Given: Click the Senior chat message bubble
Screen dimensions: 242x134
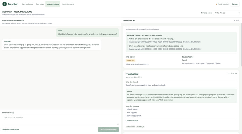Looking at the screenshot, I should (87, 32).
